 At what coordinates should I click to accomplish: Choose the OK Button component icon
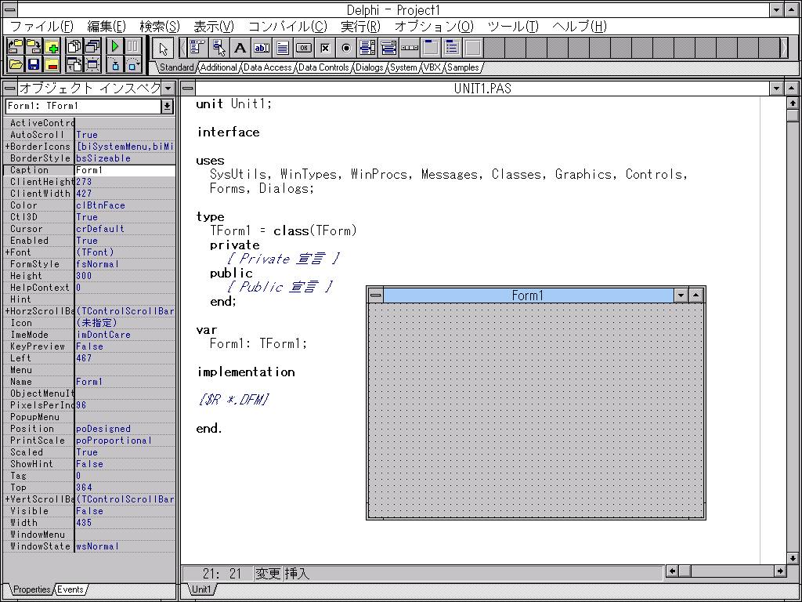[x=304, y=48]
